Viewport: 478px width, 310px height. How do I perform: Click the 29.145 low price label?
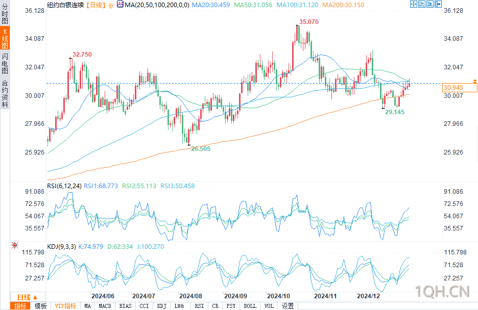[x=395, y=112]
